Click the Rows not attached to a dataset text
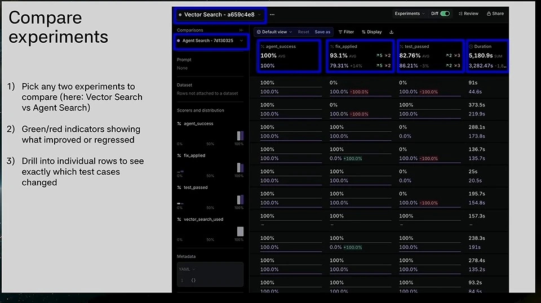Viewport: 541px width, 303px height. click(x=207, y=93)
